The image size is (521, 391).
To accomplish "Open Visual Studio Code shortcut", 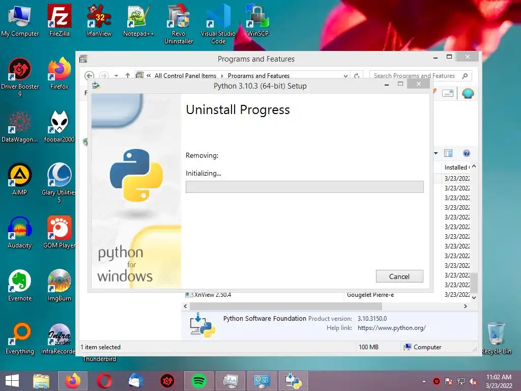I will click(218, 24).
